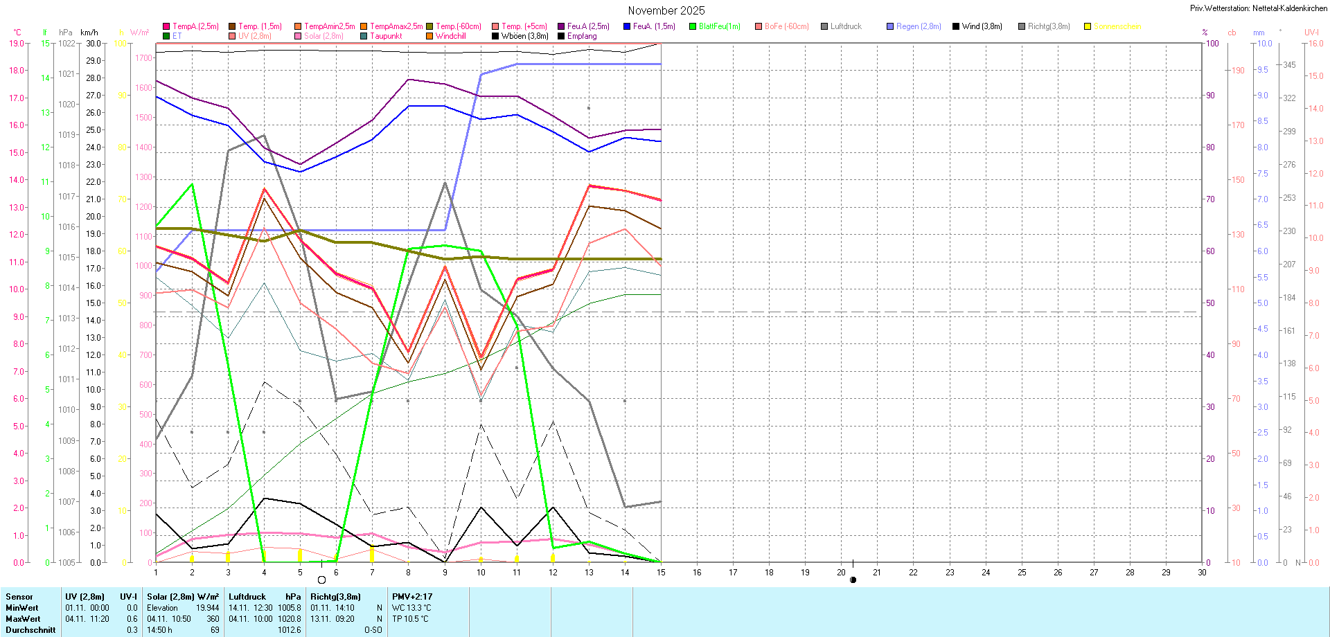Image resolution: width=1330 pixels, height=637 pixels.
Task: Click the Taupunkt legend square
Action: point(364,36)
